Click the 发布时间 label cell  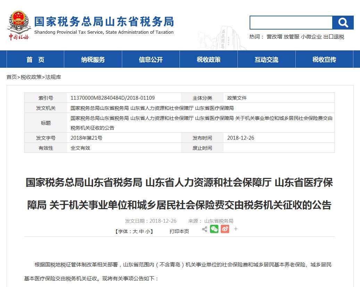click(202, 138)
